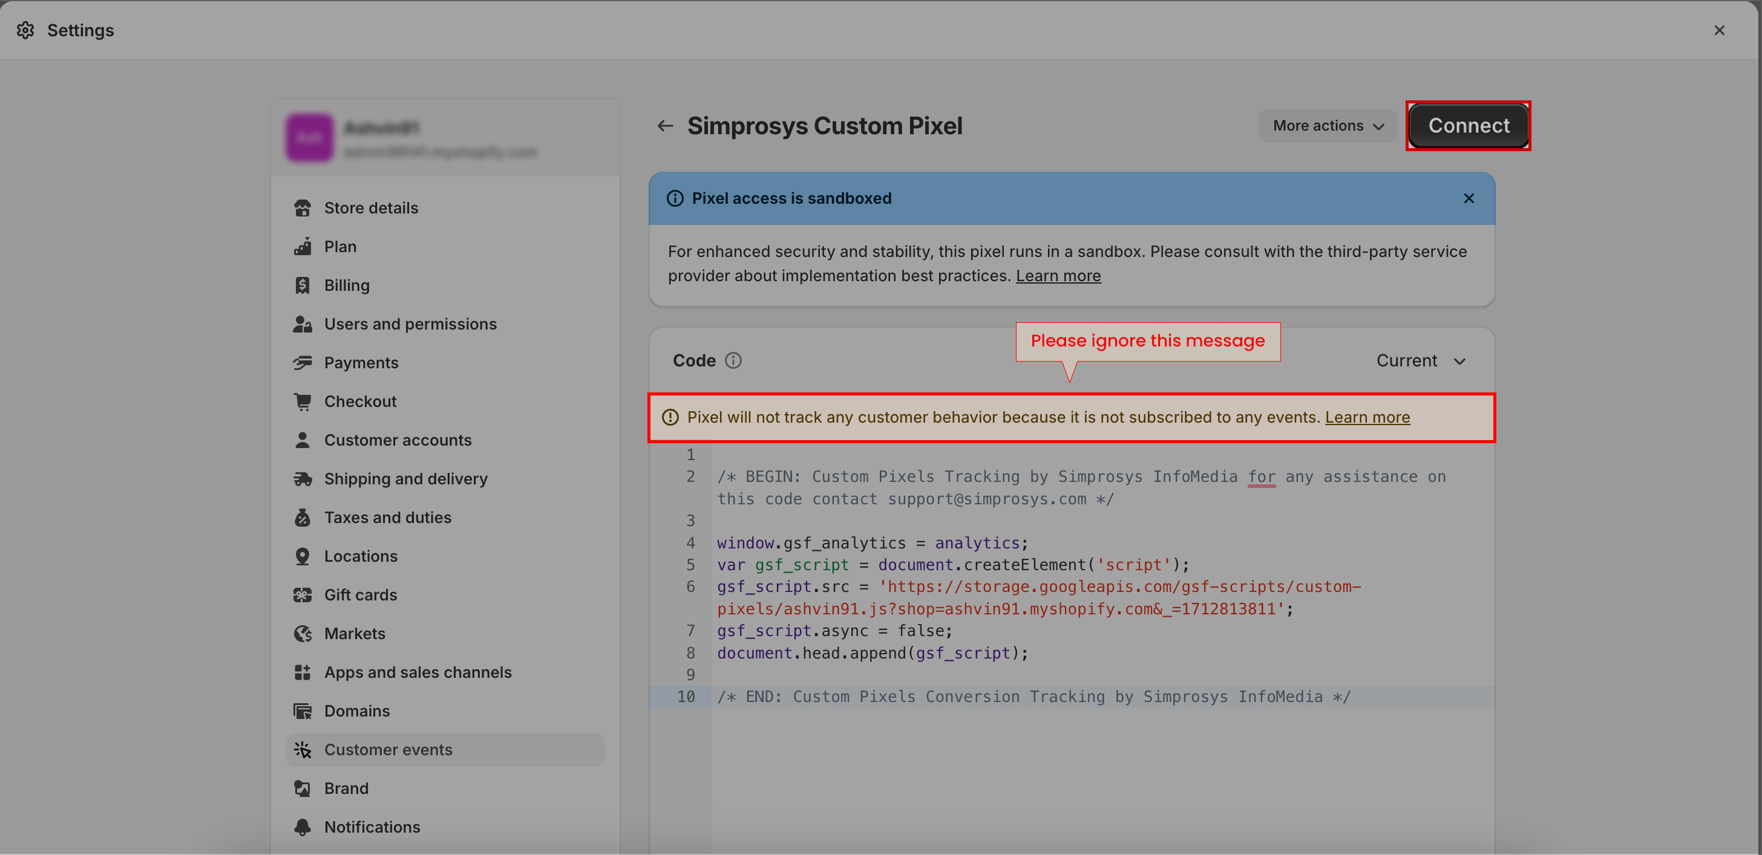Click the store avatar thumbnail
The image size is (1762, 855).
(309, 137)
